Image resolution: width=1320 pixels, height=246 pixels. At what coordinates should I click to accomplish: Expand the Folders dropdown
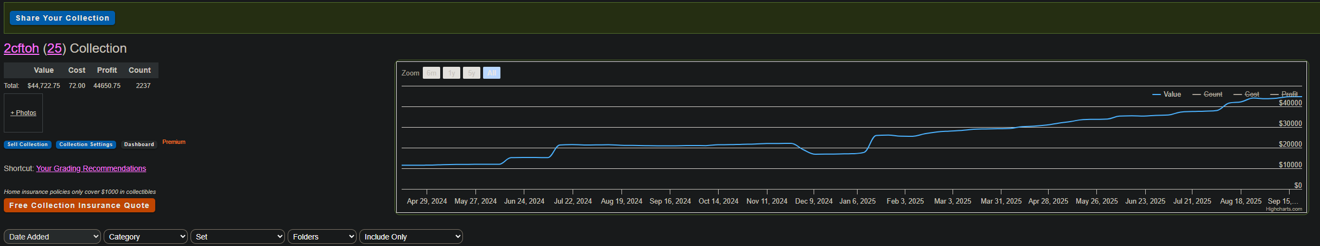pyautogui.click(x=322, y=237)
